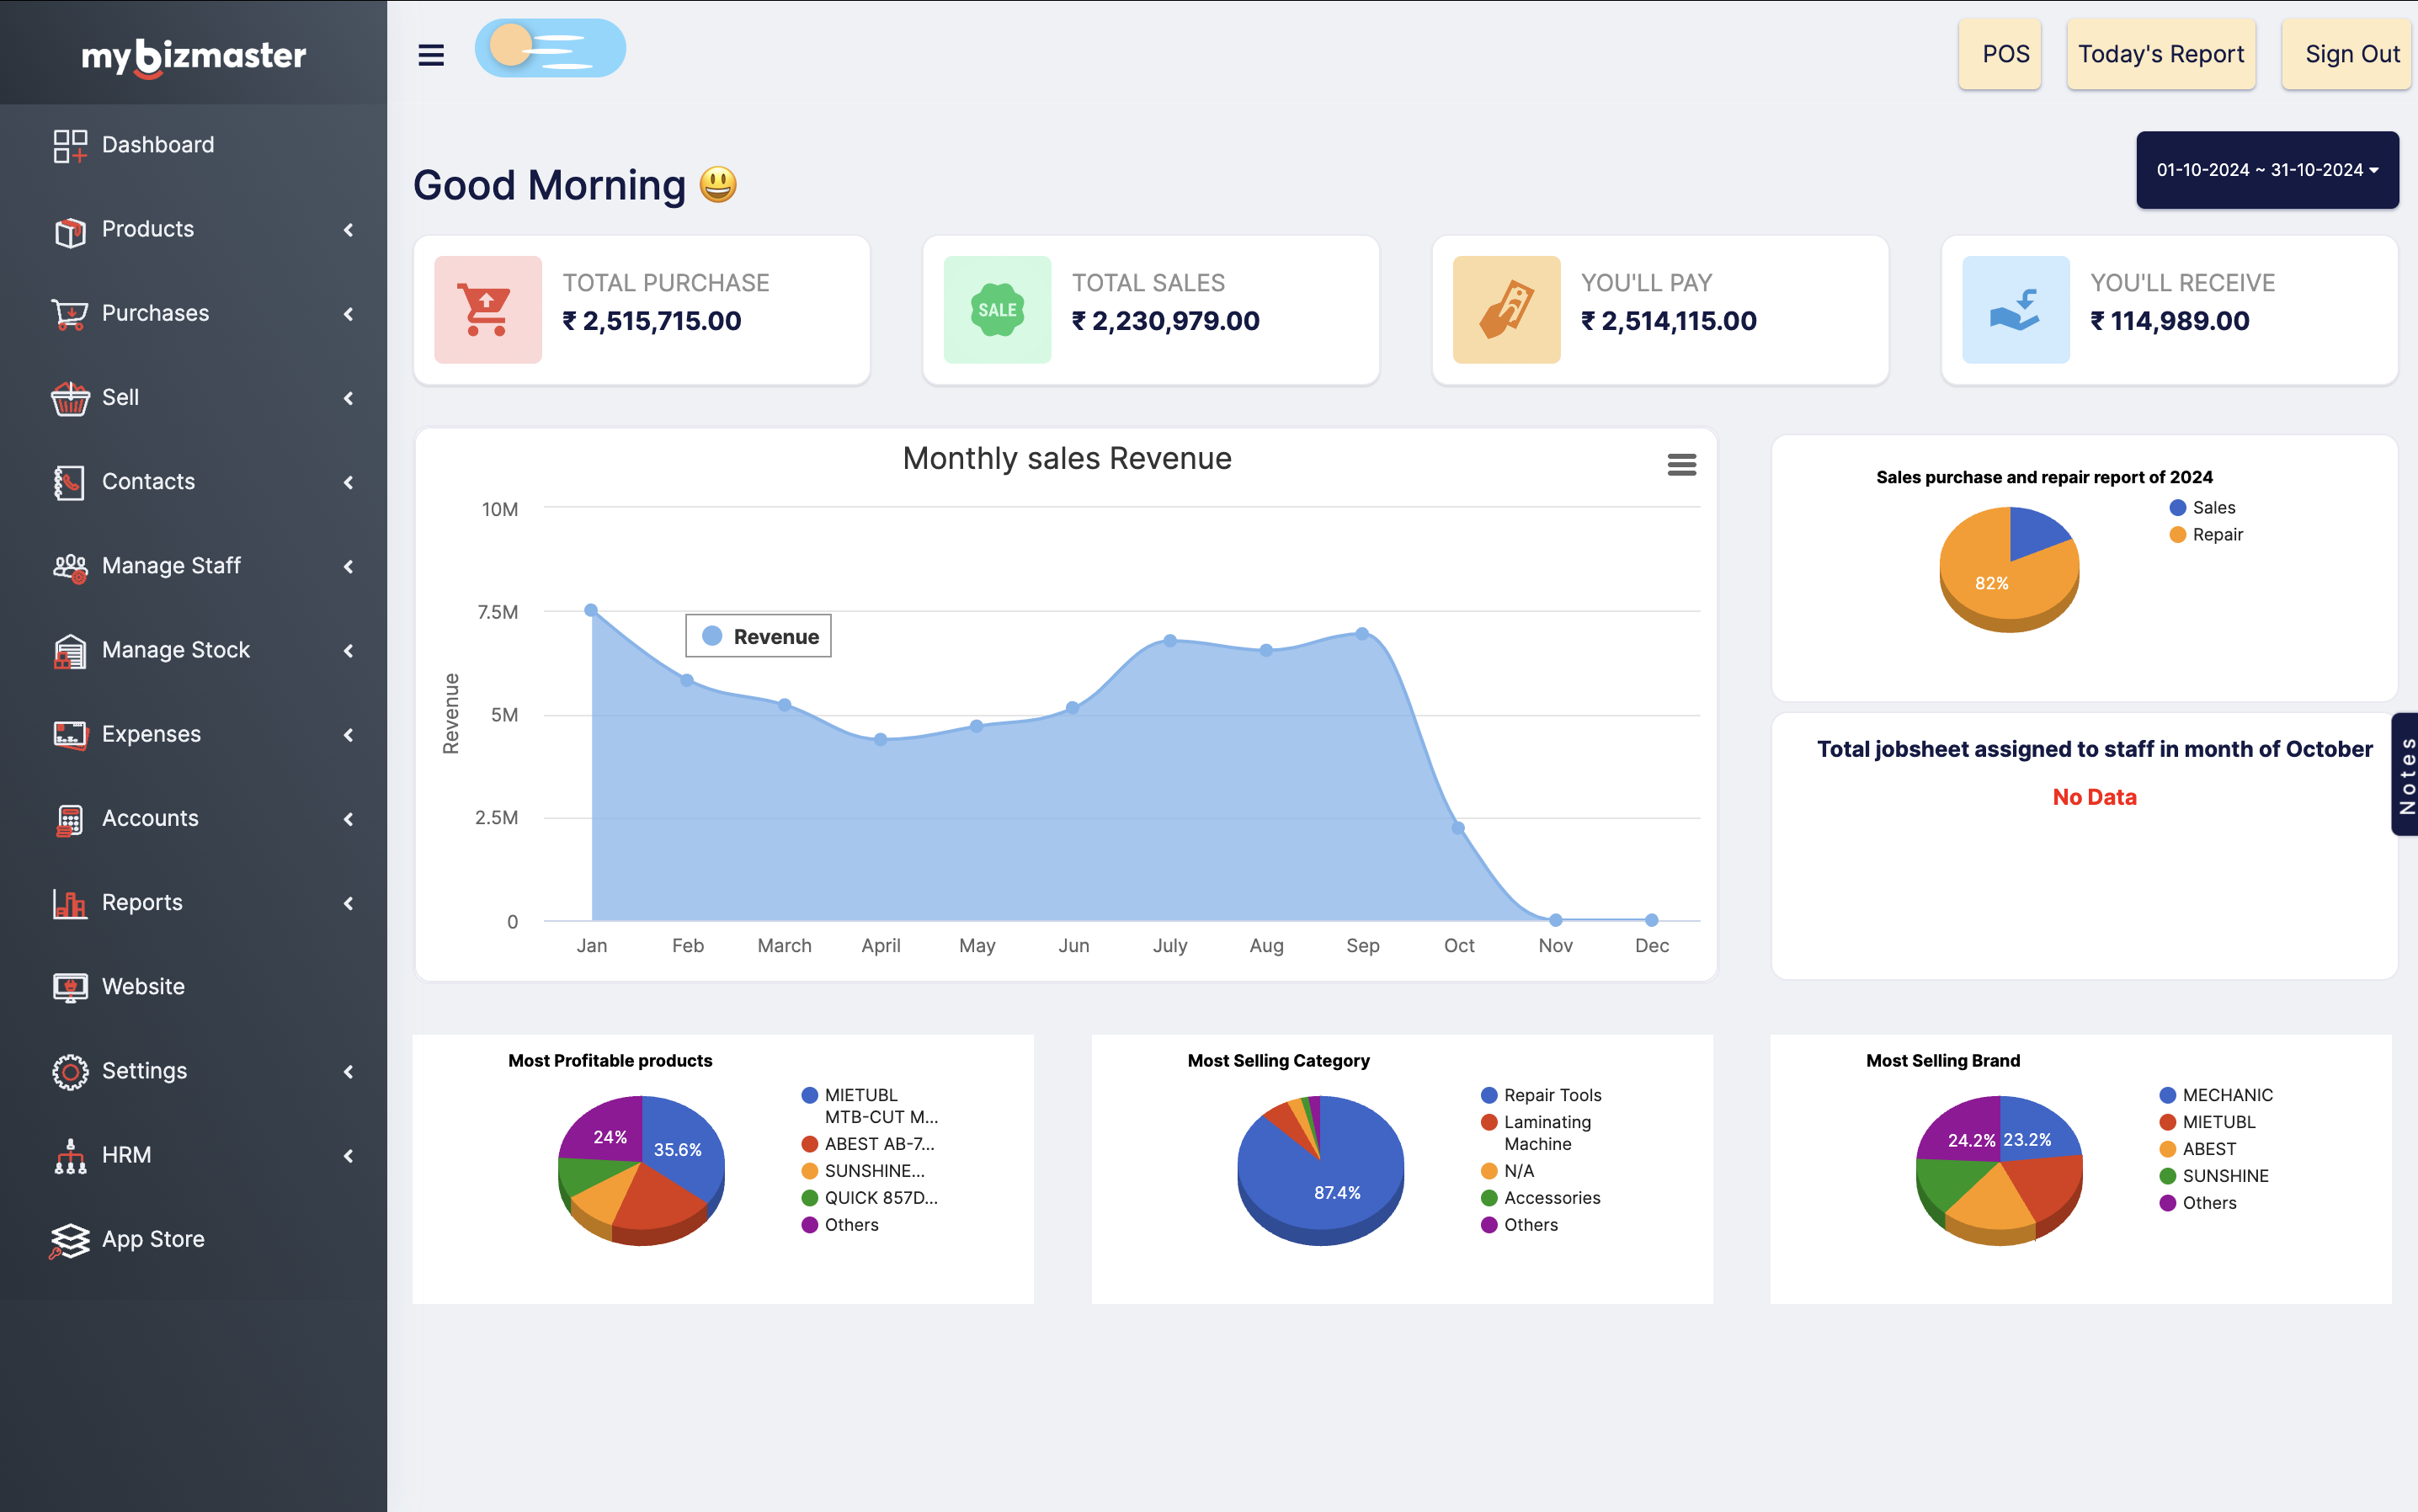2418x1512 pixels.
Task: Toggle MECHANIC brand legend entry
Action: tap(2217, 1095)
